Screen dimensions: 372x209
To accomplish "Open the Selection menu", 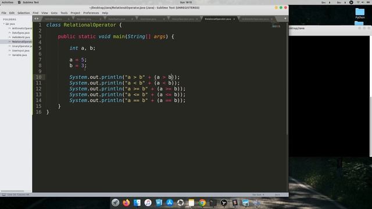I will pyautogui.click(x=23, y=13).
